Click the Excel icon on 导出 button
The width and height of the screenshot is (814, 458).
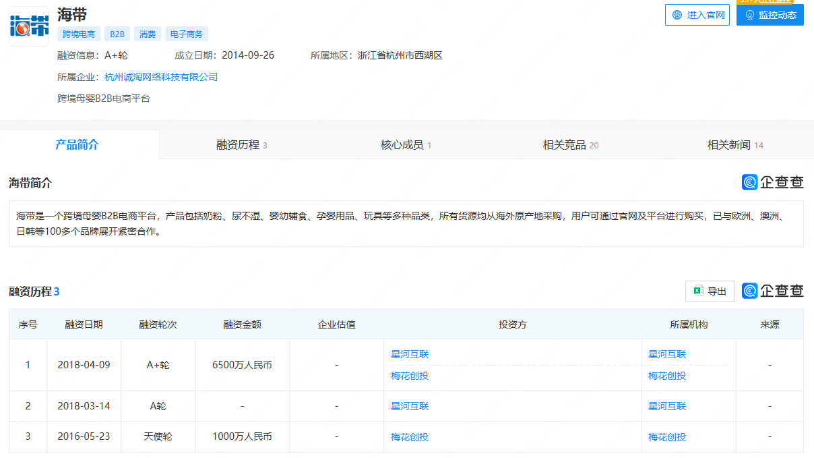[x=699, y=291]
